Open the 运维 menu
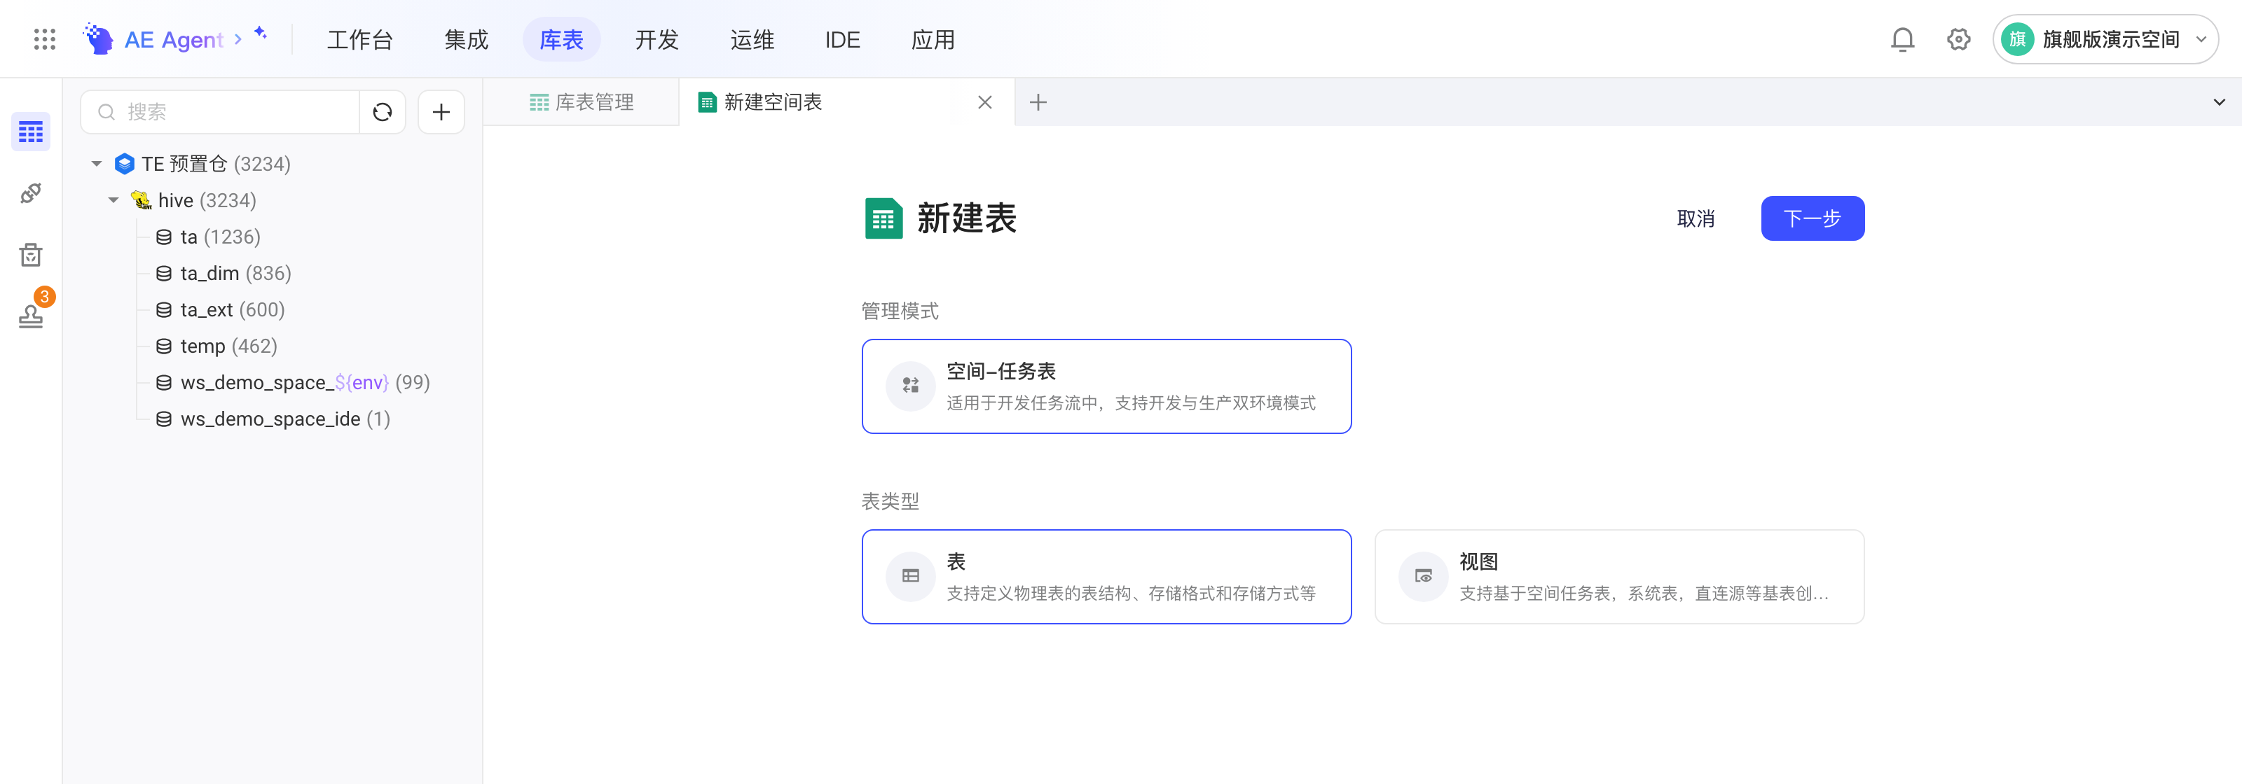Viewport: 2242px width, 784px height. pos(752,40)
